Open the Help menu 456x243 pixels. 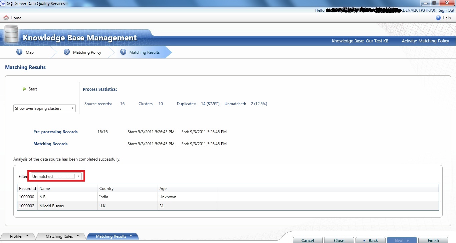click(x=443, y=18)
